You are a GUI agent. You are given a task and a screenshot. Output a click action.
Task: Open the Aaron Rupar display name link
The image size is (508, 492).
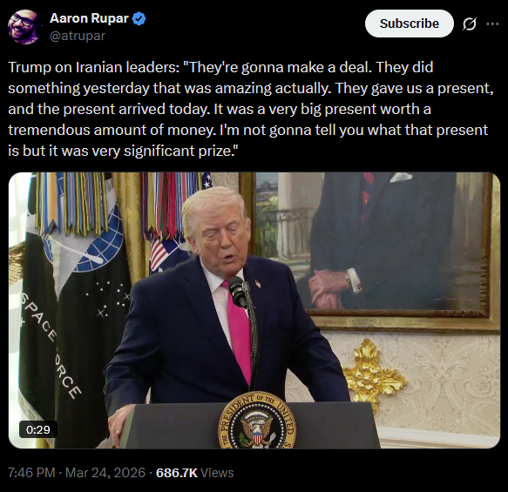(x=89, y=18)
